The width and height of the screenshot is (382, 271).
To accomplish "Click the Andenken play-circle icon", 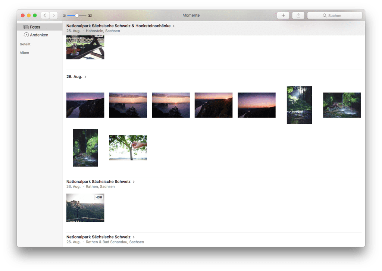I will [26, 35].
